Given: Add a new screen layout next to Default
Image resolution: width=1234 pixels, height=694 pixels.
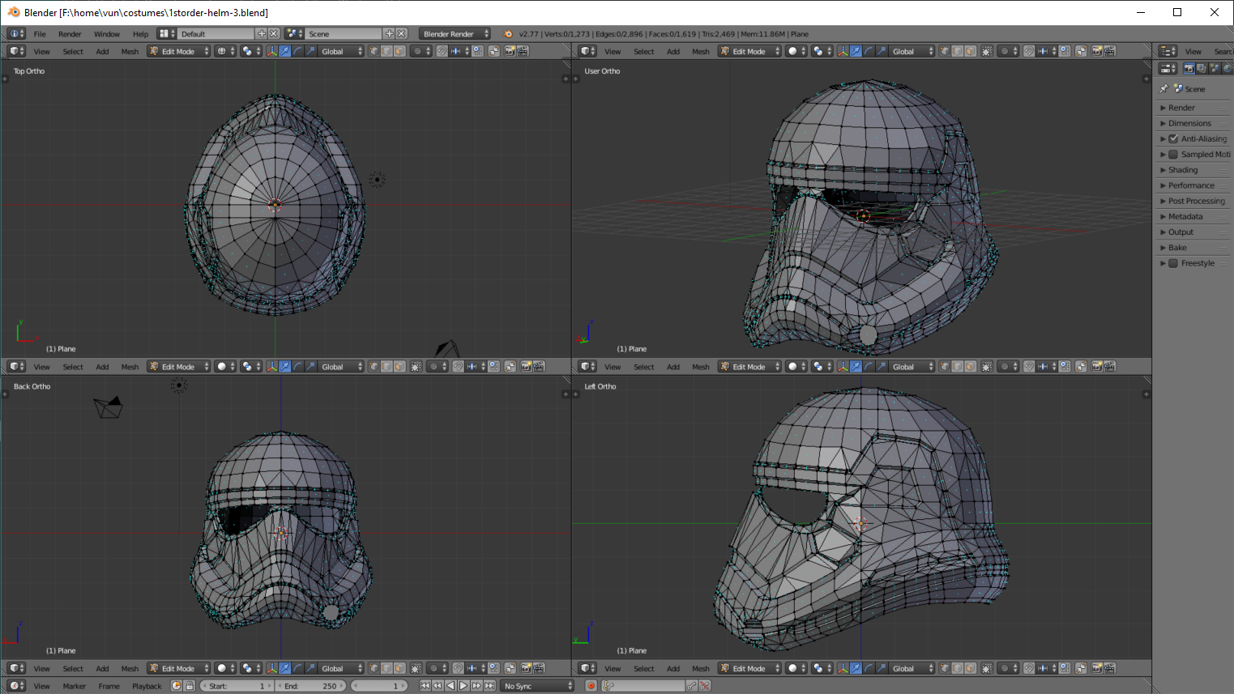Looking at the screenshot, I should pos(261,34).
